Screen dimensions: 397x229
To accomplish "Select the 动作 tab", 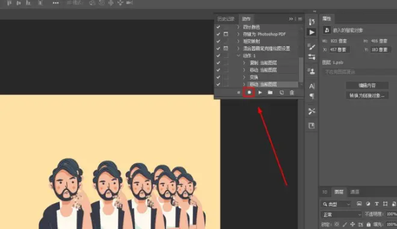I will (x=246, y=19).
